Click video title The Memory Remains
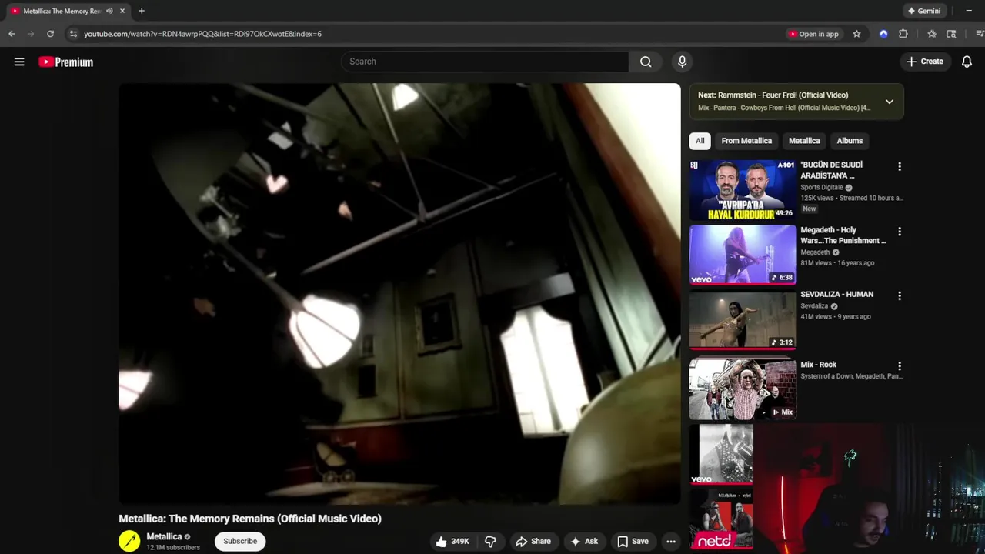The image size is (985, 554). [x=250, y=519]
